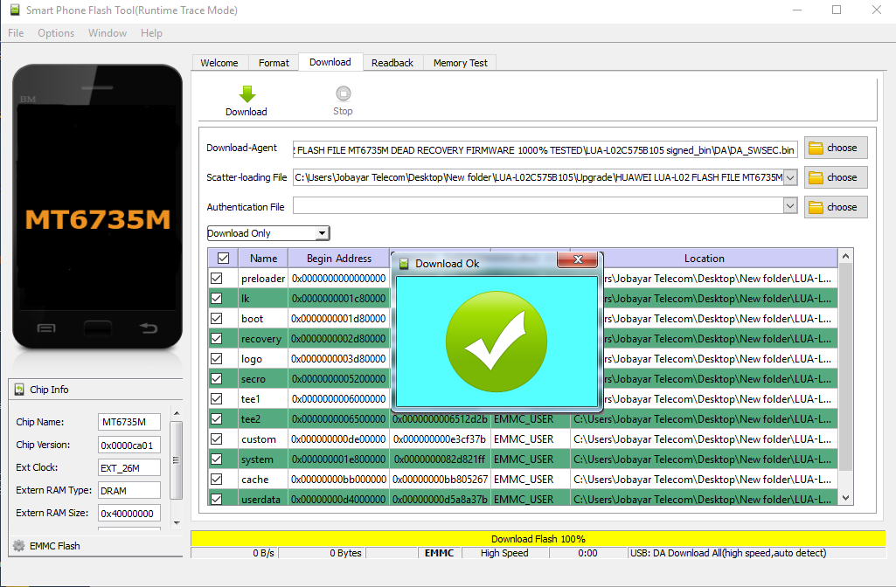Image resolution: width=896 pixels, height=587 pixels.
Task: Open the Options menu
Action: pyautogui.click(x=55, y=32)
